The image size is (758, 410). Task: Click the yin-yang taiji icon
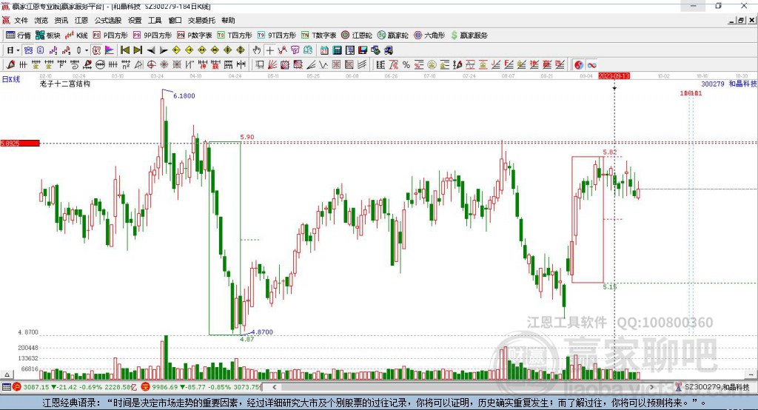click(579, 65)
